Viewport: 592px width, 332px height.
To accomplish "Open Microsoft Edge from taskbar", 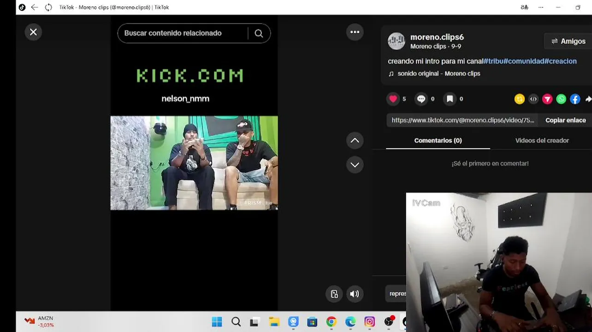I will (x=350, y=321).
